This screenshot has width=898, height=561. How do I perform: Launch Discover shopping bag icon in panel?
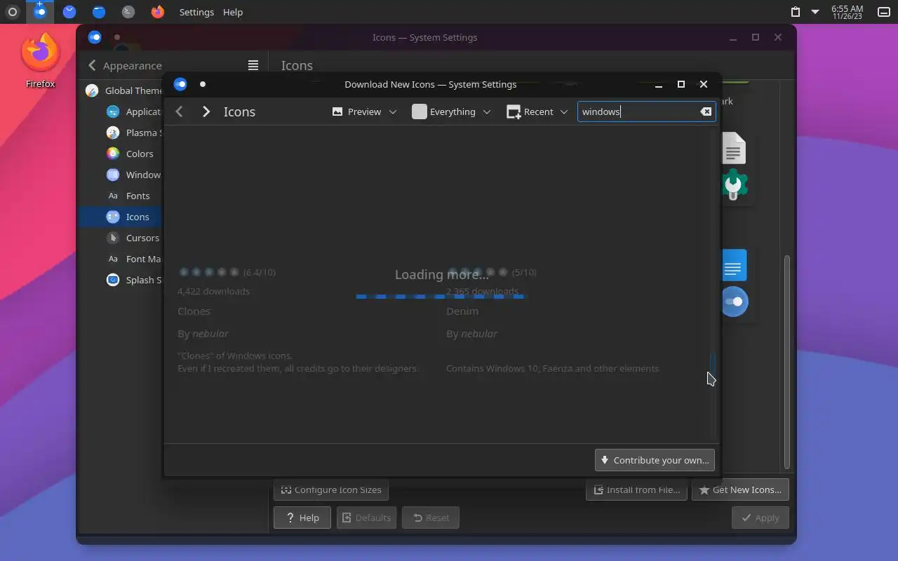pos(69,12)
